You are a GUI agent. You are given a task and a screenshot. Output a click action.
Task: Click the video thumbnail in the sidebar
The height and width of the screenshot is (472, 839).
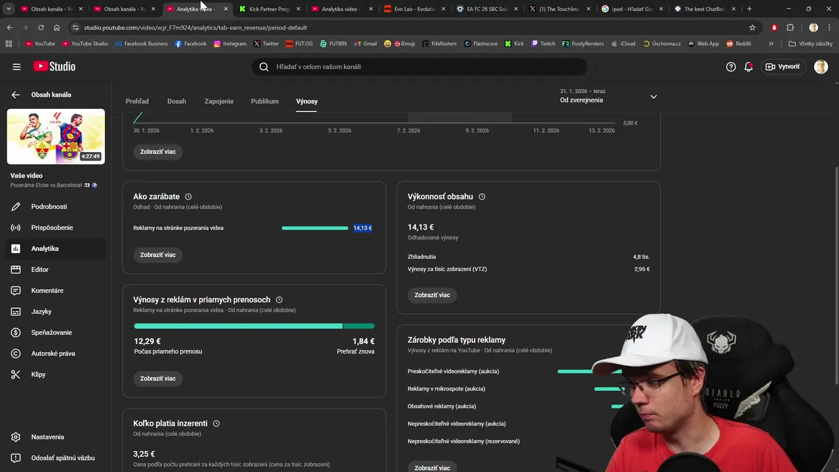(56, 136)
